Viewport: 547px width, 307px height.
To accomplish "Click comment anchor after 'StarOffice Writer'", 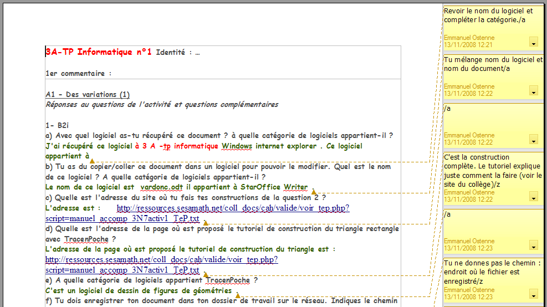I will click(x=314, y=192).
